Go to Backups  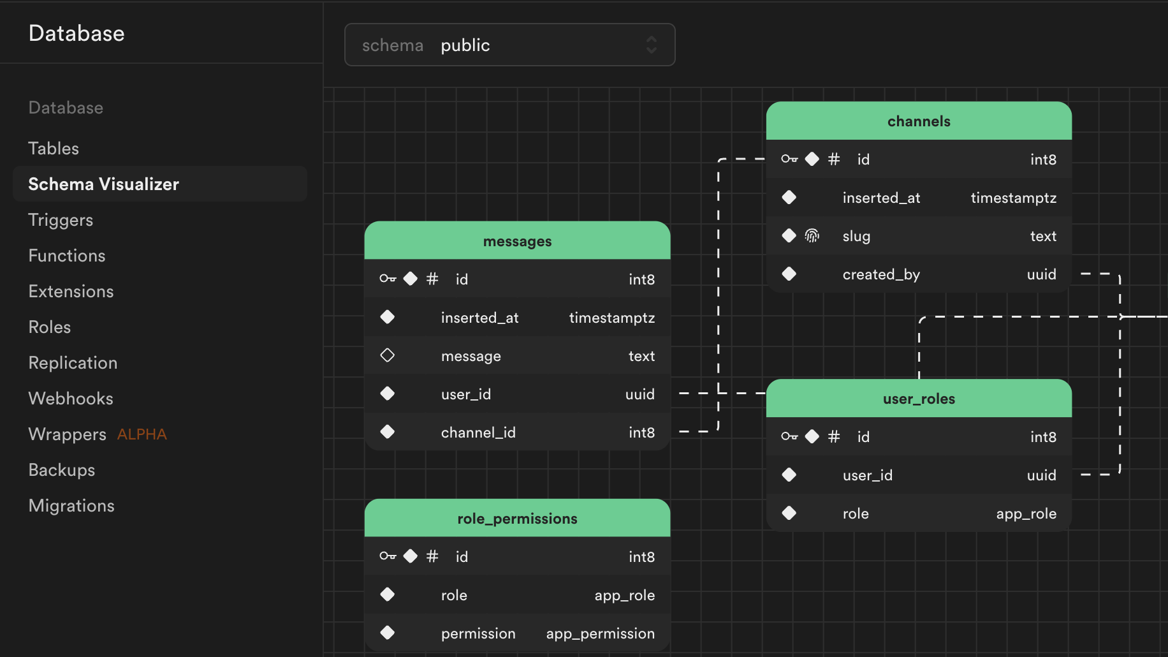click(x=62, y=470)
